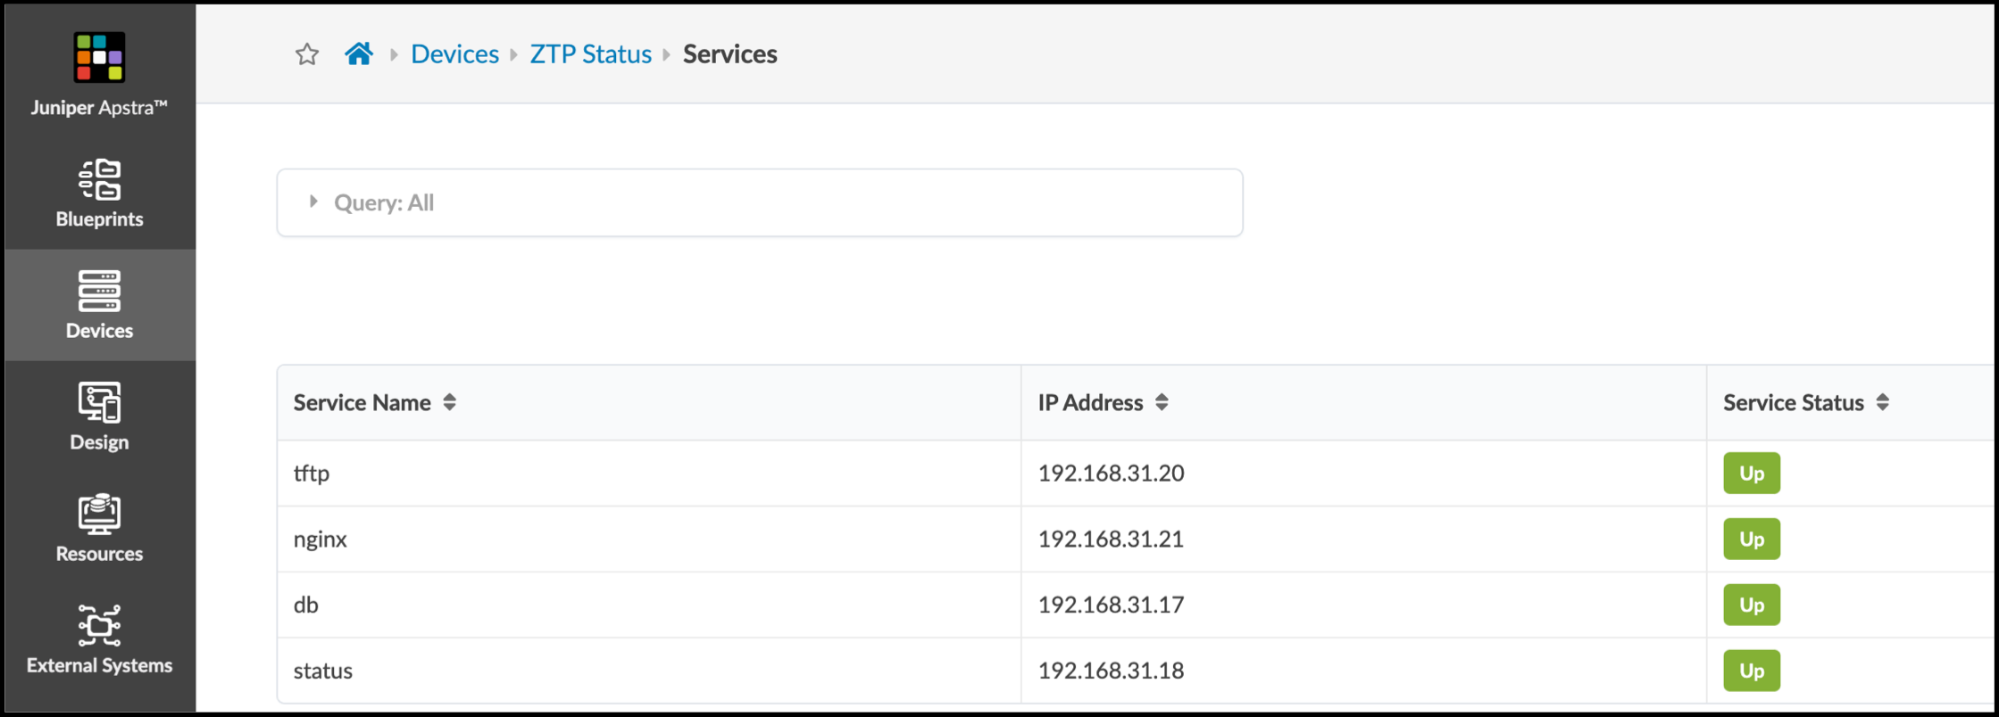Click IP address 192.168.31.20 cell
Viewport: 1999px width, 717px height.
pos(1111,474)
